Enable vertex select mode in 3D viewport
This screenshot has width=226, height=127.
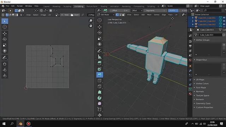click(x=117, y=15)
